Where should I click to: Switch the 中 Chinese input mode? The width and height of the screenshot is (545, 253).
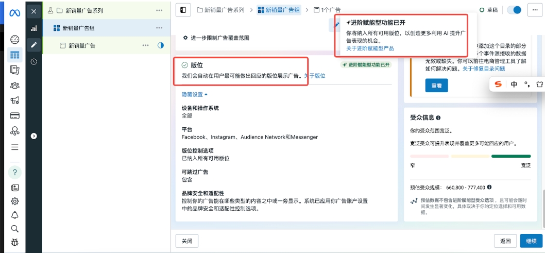(514, 84)
